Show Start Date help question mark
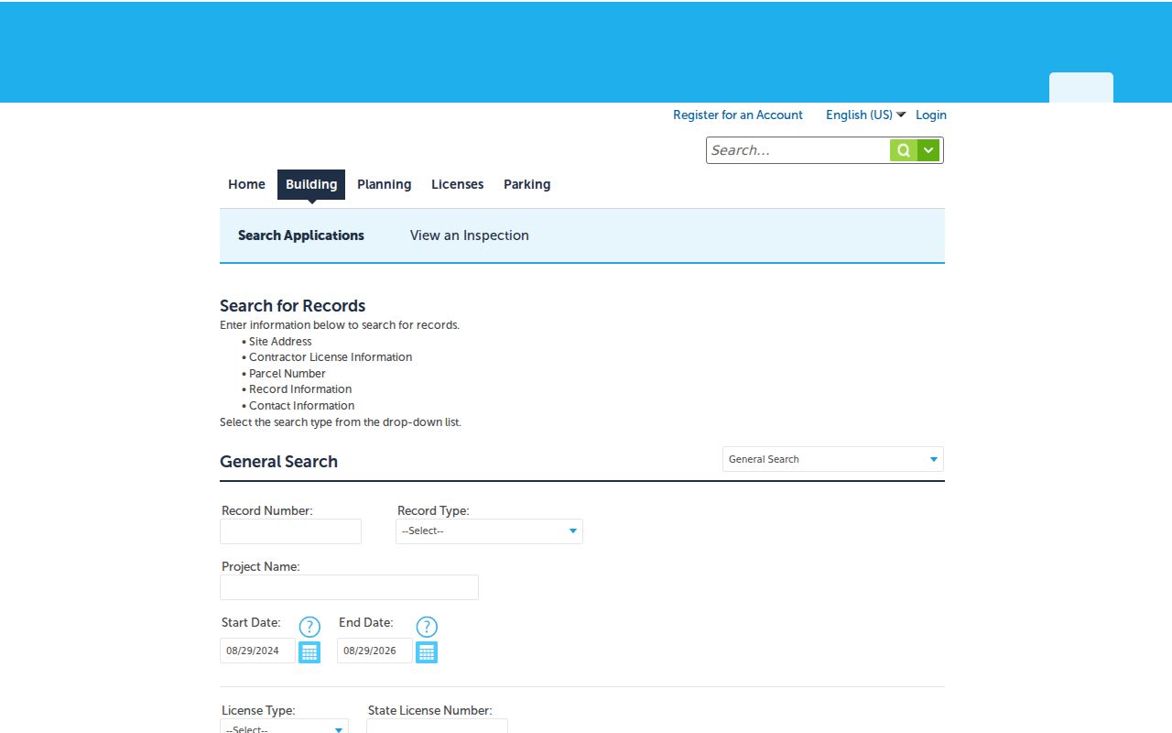 coord(309,627)
